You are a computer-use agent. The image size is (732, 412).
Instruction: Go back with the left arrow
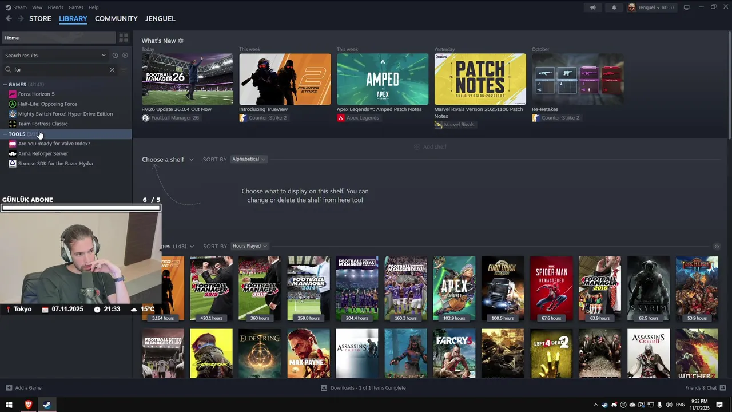pyautogui.click(x=9, y=18)
